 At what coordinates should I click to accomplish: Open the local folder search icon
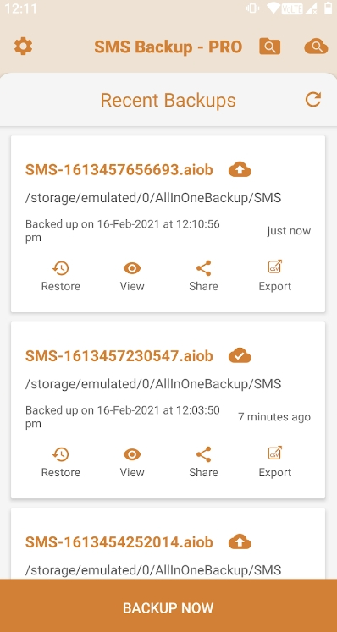(269, 47)
